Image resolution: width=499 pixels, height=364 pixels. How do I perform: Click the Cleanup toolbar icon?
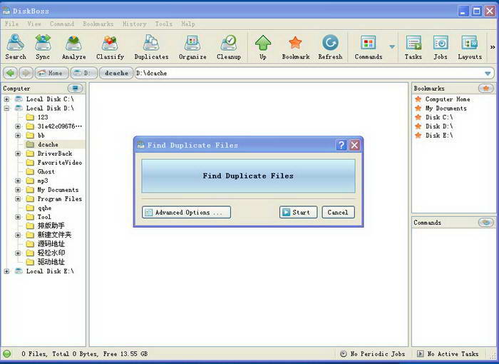tap(229, 47)
